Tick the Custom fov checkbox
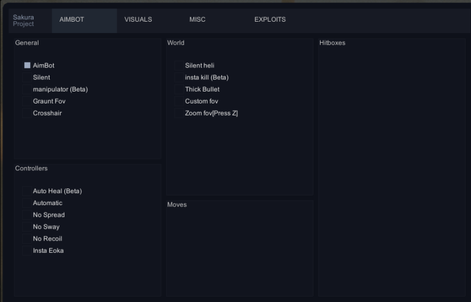This screenshot has width=471, height=302. pos(179,102)
